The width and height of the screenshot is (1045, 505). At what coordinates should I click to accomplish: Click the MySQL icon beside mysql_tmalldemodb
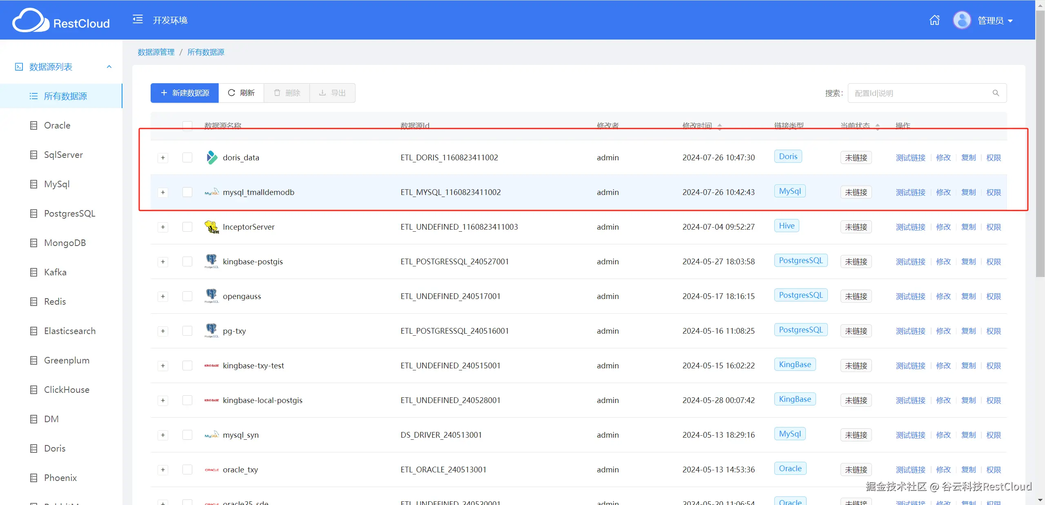point(211,192)
